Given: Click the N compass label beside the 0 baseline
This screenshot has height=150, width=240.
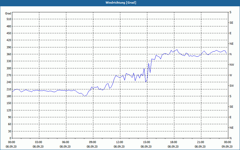Looking at the screenshot, I should pos(230,138).
